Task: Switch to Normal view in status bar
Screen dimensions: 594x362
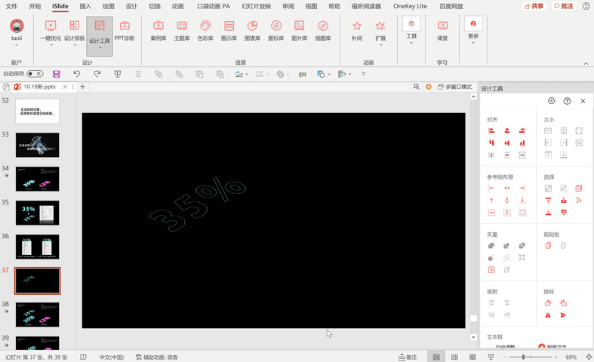Action: point(436,357)
